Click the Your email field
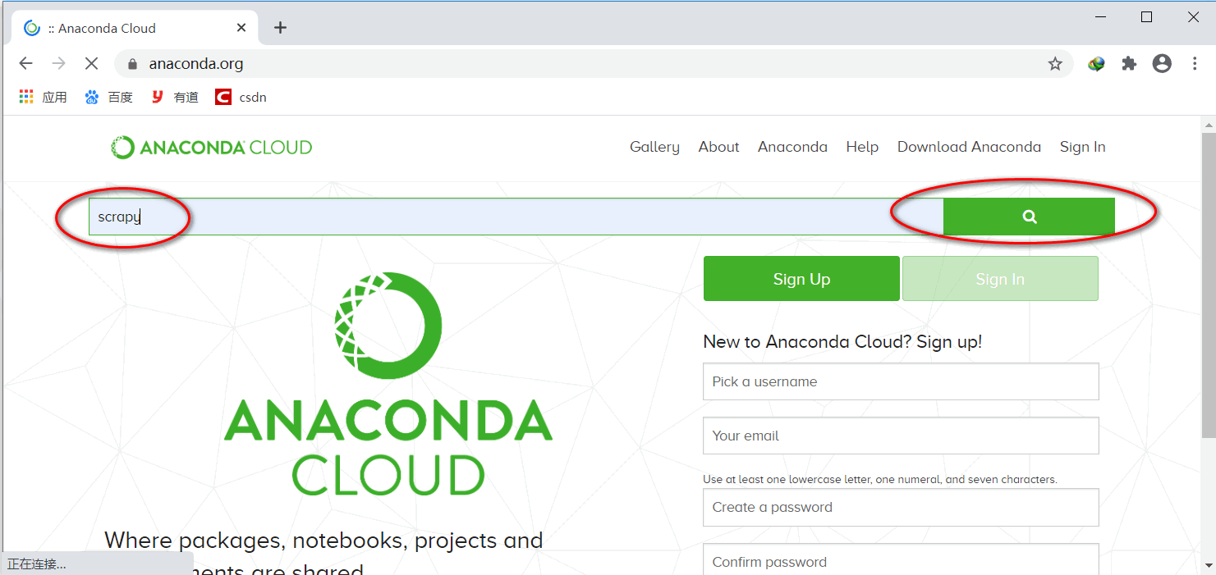Viewport: 1216px width, 575px height. 901,436
